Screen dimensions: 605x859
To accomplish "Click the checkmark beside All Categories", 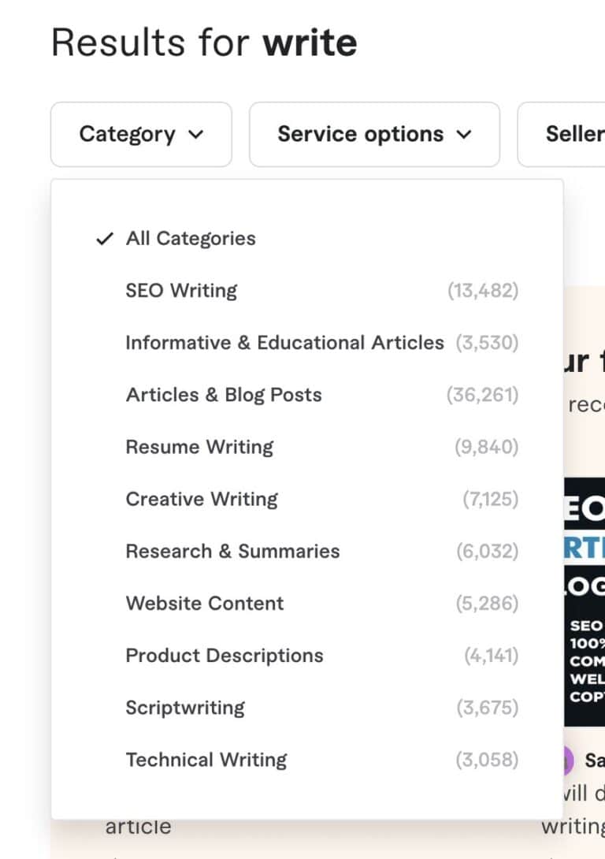I will (x=105, y=238).
